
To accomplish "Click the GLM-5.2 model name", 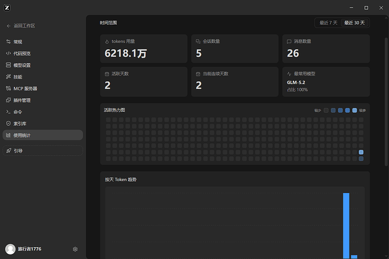I will [x=296, y=82].
